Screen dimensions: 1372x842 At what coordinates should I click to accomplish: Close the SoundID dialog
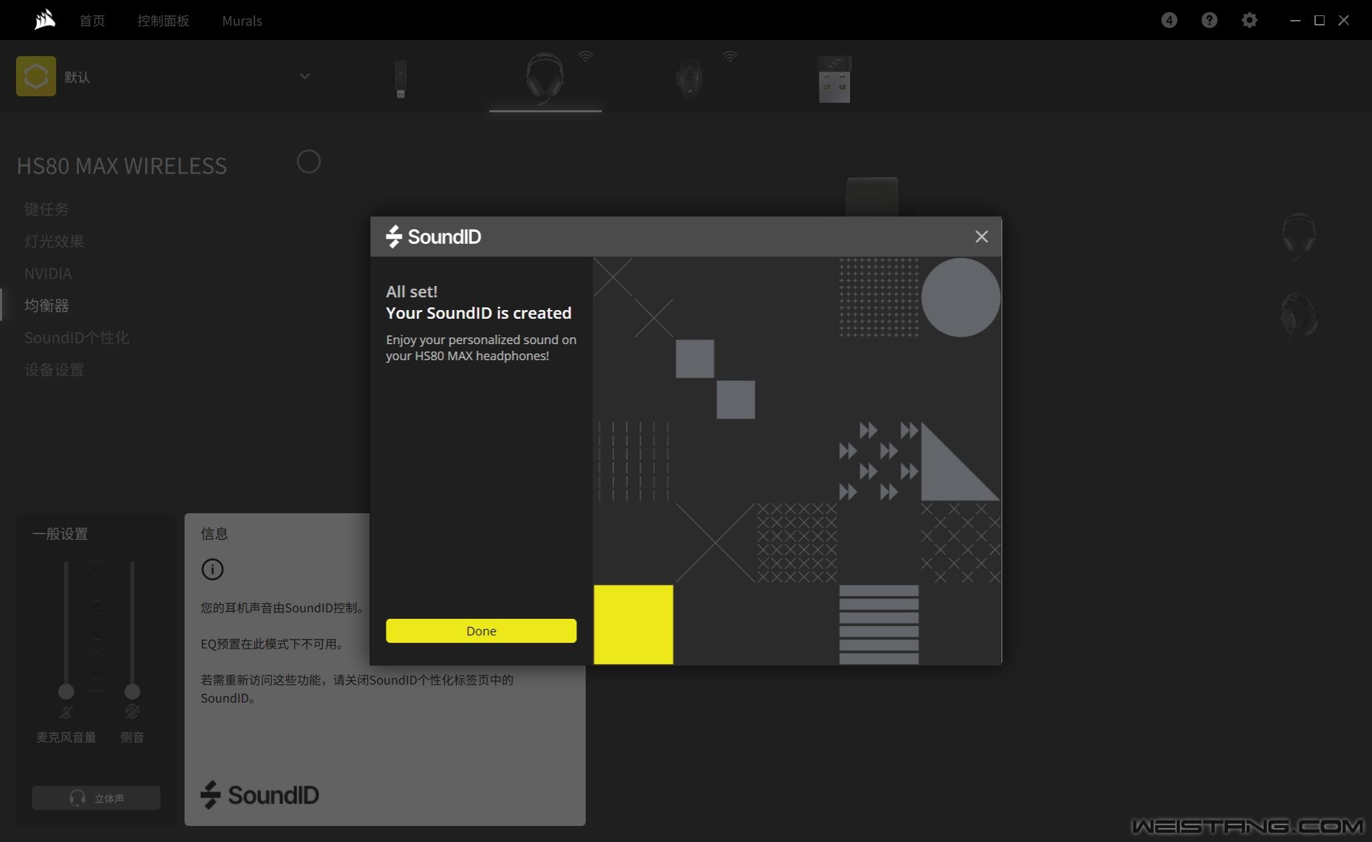(x=981, y=237)
